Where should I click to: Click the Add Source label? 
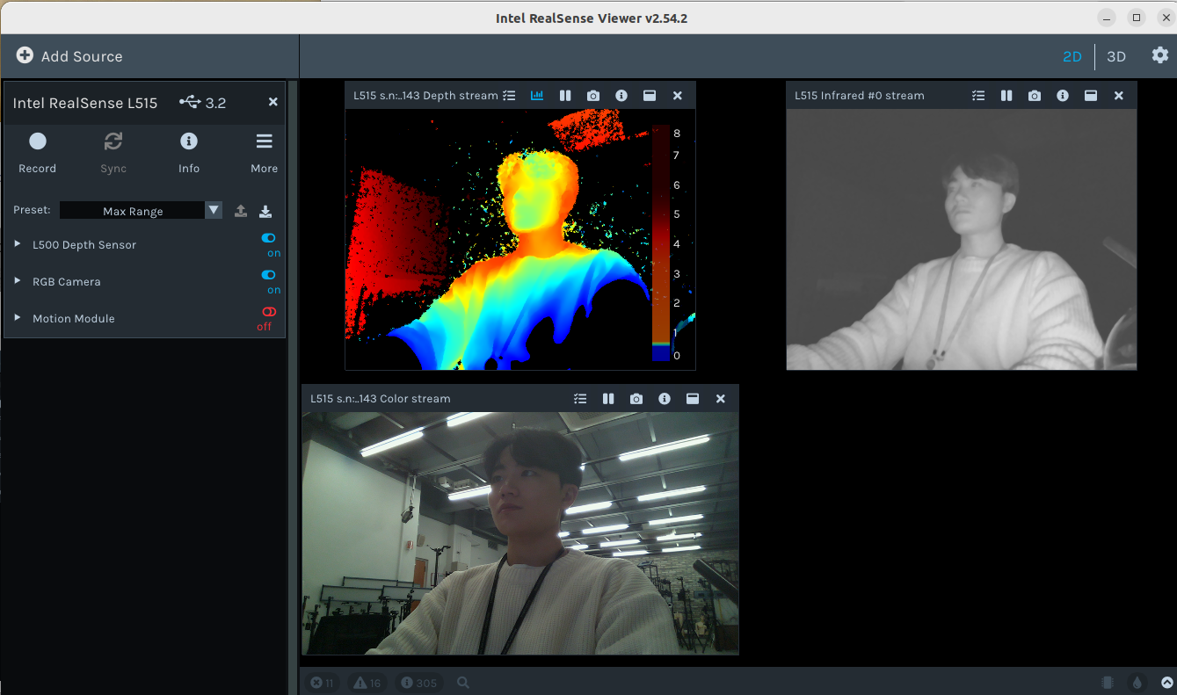(x=82, y=56)
